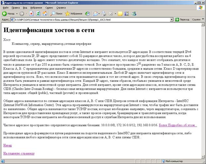The image size is (206, 164).
Task: Click the Messenger people toolbar icon
Action: tap(134, 14)
